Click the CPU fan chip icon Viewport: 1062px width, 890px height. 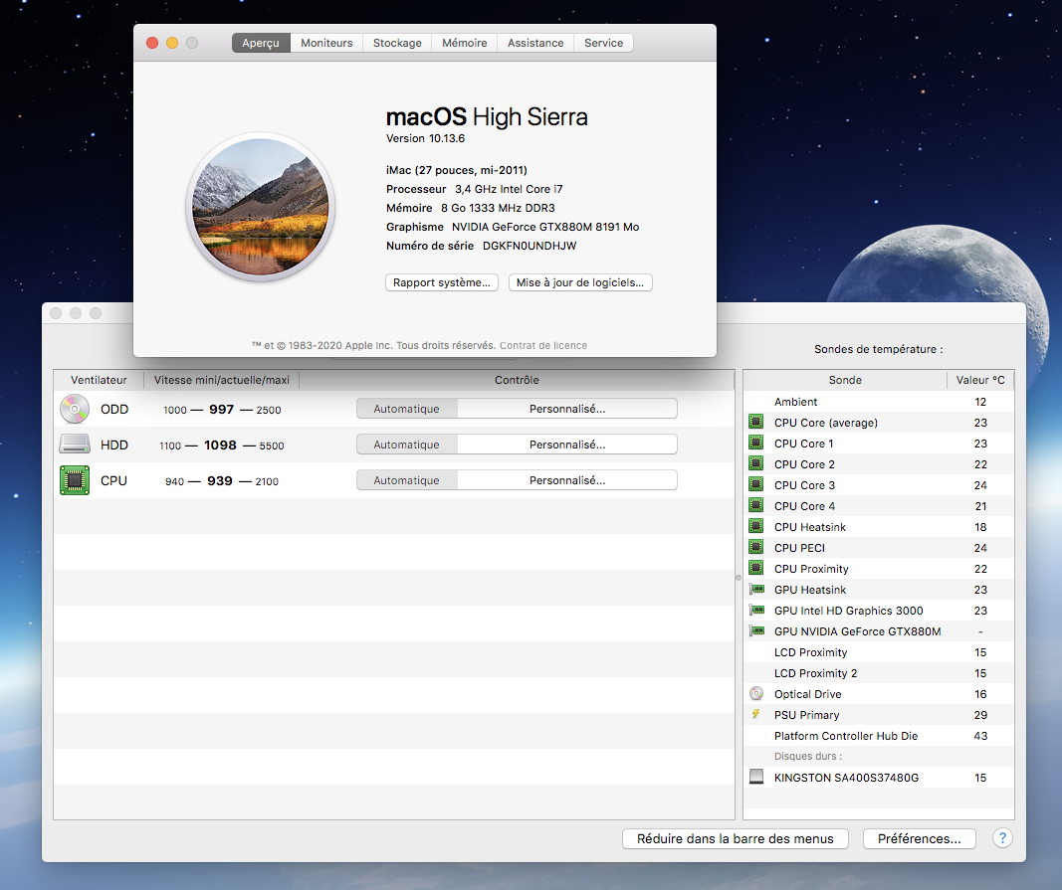pos(75,480)
